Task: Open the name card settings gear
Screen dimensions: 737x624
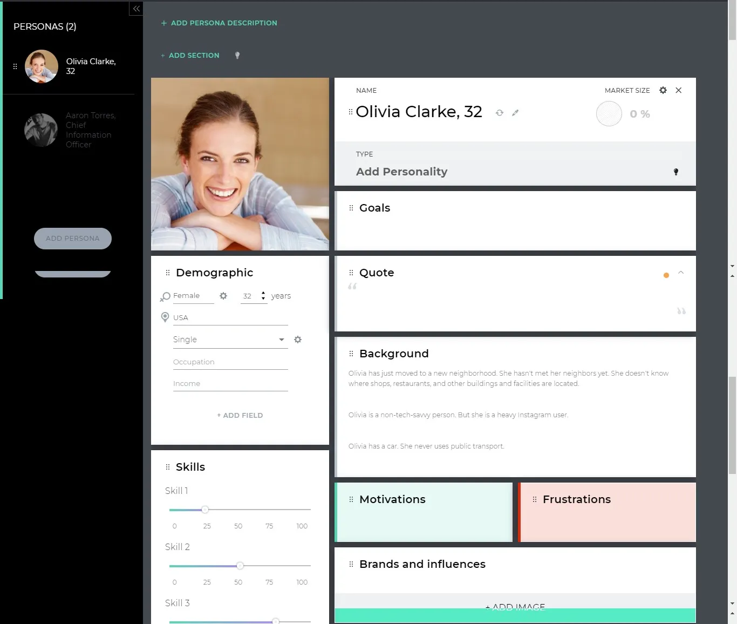Action: tap(663, 90)
